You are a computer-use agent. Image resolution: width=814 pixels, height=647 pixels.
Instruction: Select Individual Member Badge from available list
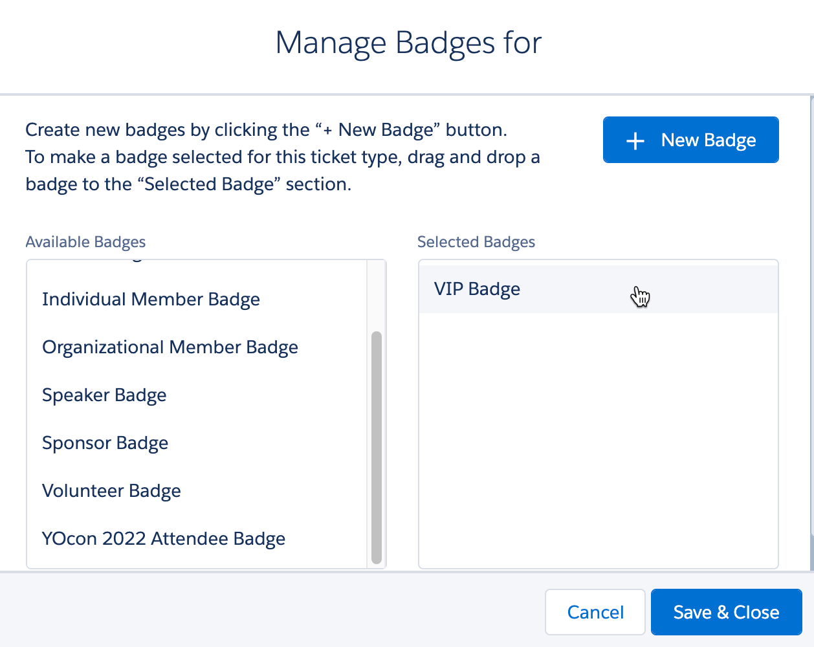click(x=151, y=299)
